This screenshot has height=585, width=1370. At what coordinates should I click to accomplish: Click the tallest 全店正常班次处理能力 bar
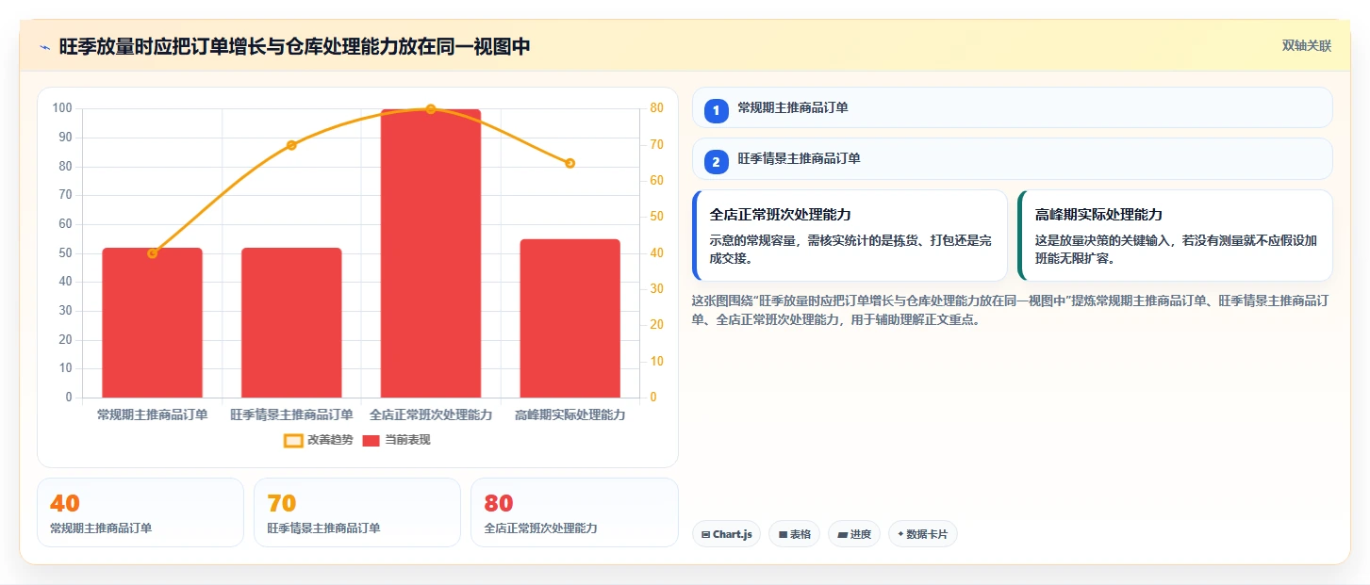pos(431,253)
